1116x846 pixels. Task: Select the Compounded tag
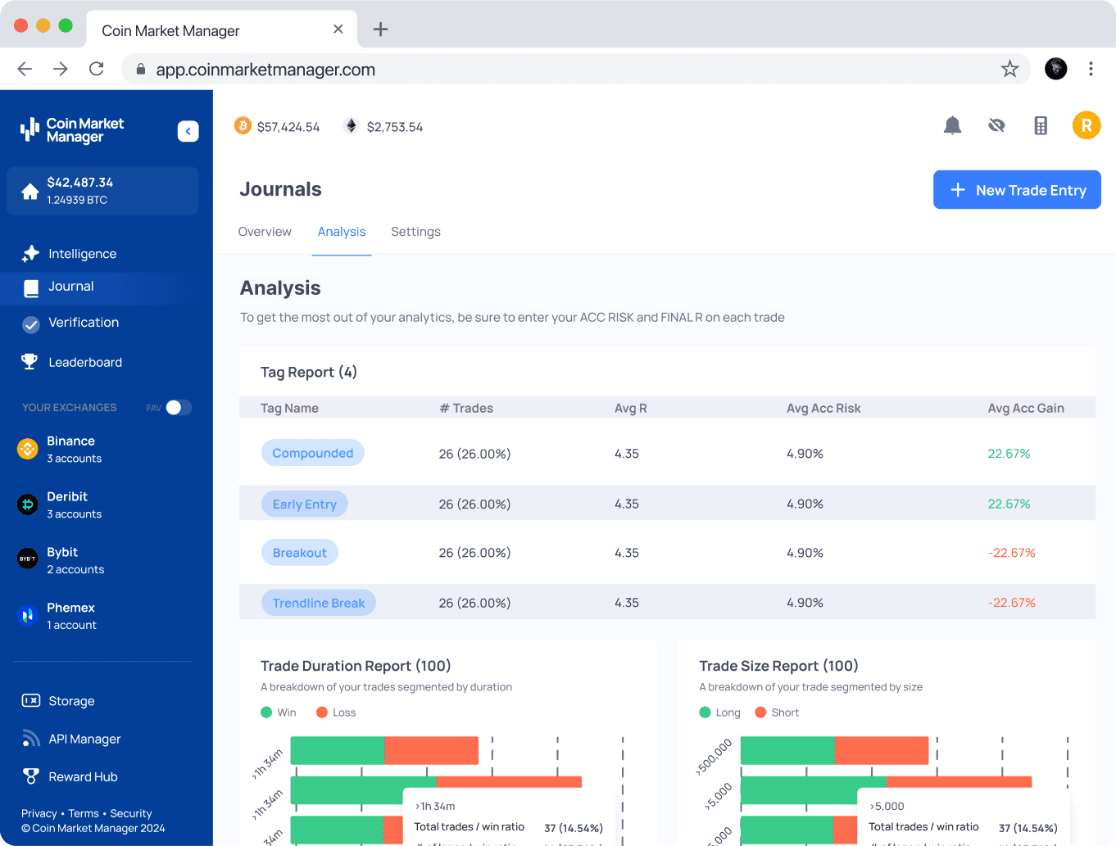[x=313, y=453]
